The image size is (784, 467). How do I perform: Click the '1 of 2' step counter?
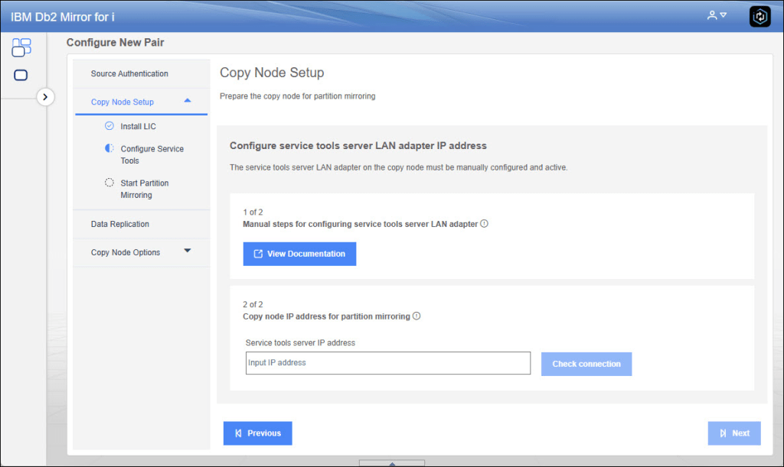[253, 212]
